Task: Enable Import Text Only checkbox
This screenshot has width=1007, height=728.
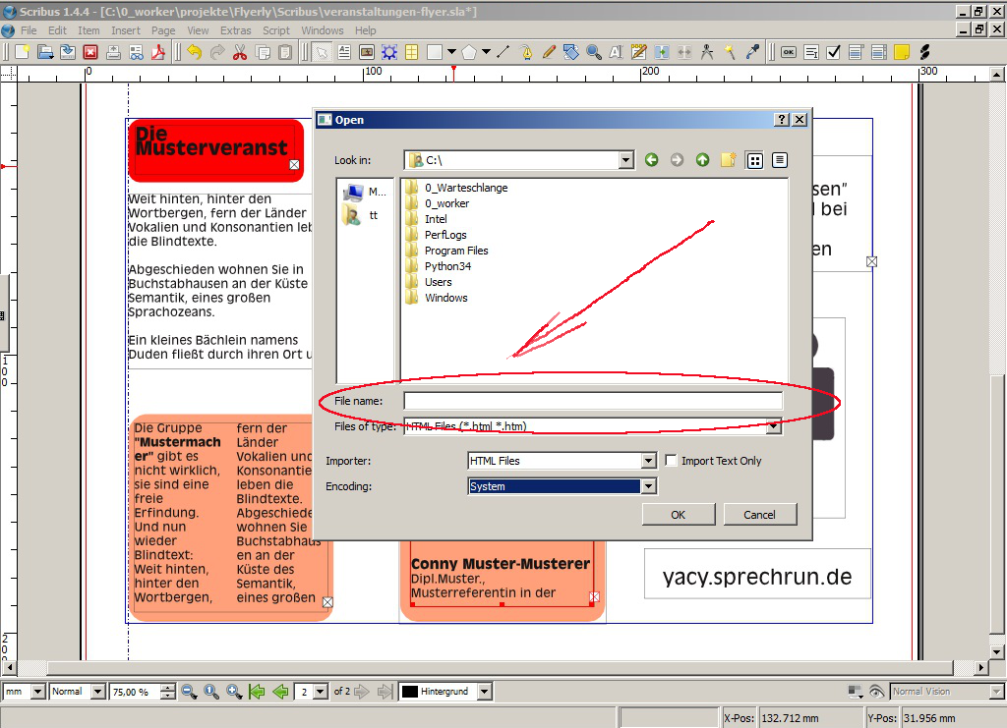Action: tap(672, 461)
